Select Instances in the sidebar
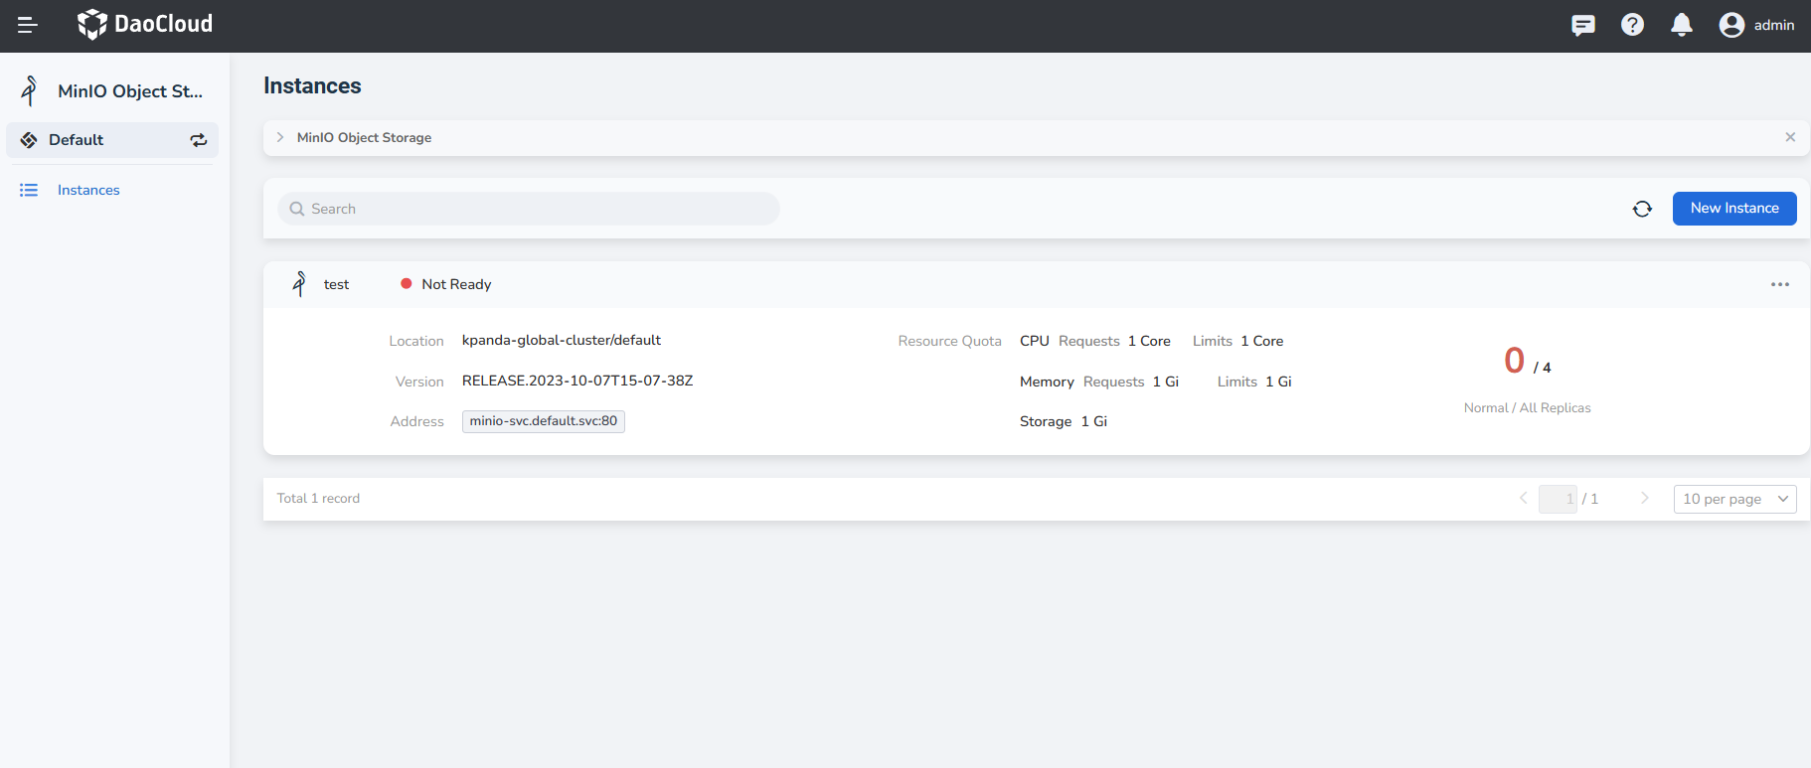Image resolution: width=1811 pixels, height=768 pixels. point(88,190)
